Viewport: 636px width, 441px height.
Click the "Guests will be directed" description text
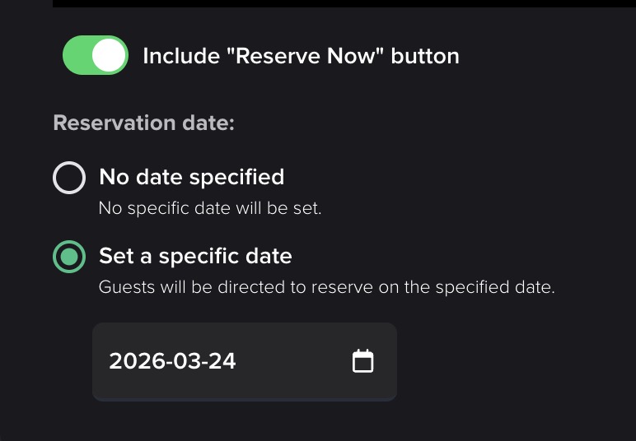[x=326, y=288]
